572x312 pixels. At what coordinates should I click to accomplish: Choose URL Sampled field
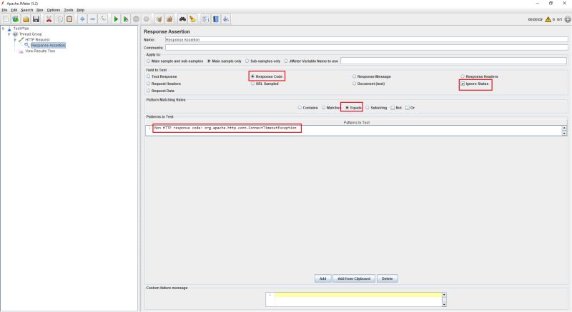point(265,84)
